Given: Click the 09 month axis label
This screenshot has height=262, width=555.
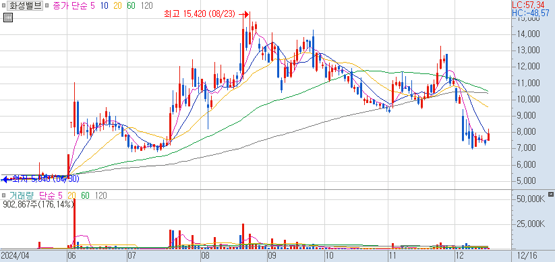Looking at the screenshot, I should click(x=272, y=256).
